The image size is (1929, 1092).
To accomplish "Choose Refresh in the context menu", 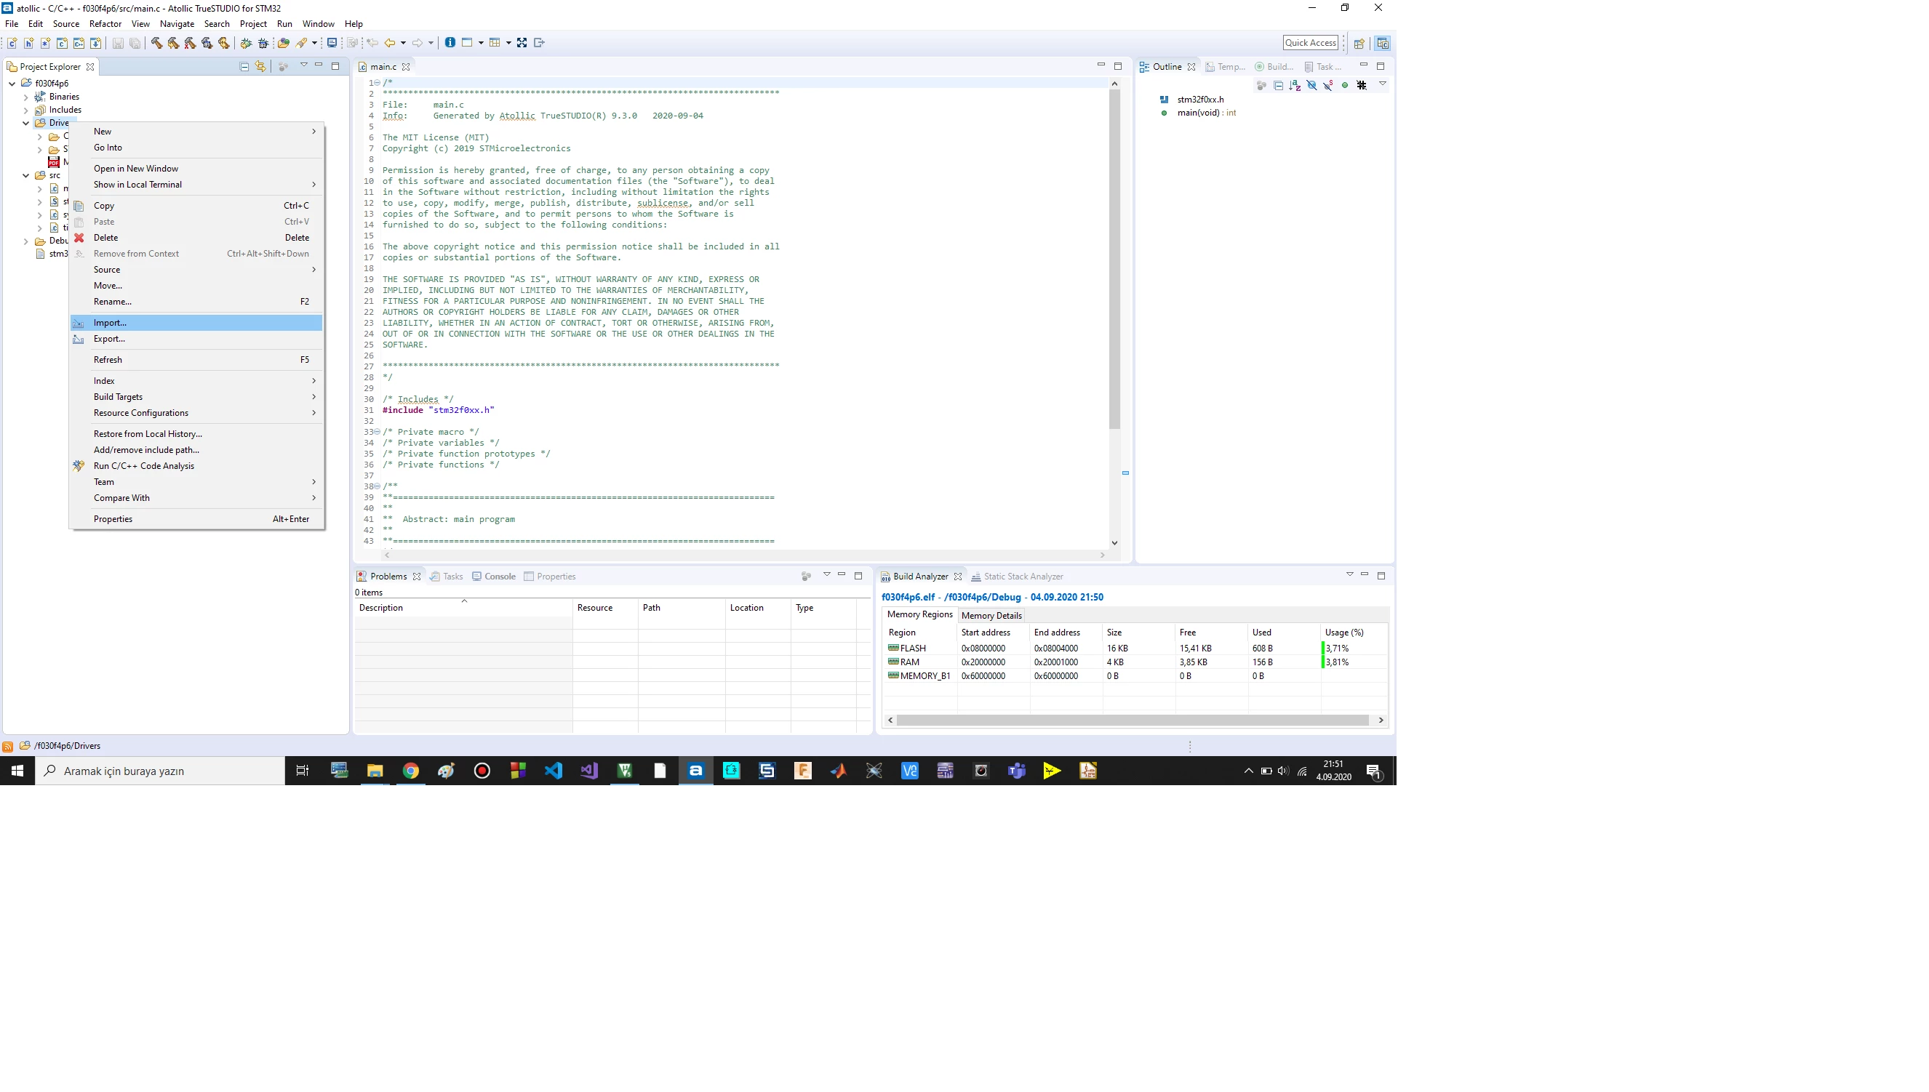I will pos(196,360).
